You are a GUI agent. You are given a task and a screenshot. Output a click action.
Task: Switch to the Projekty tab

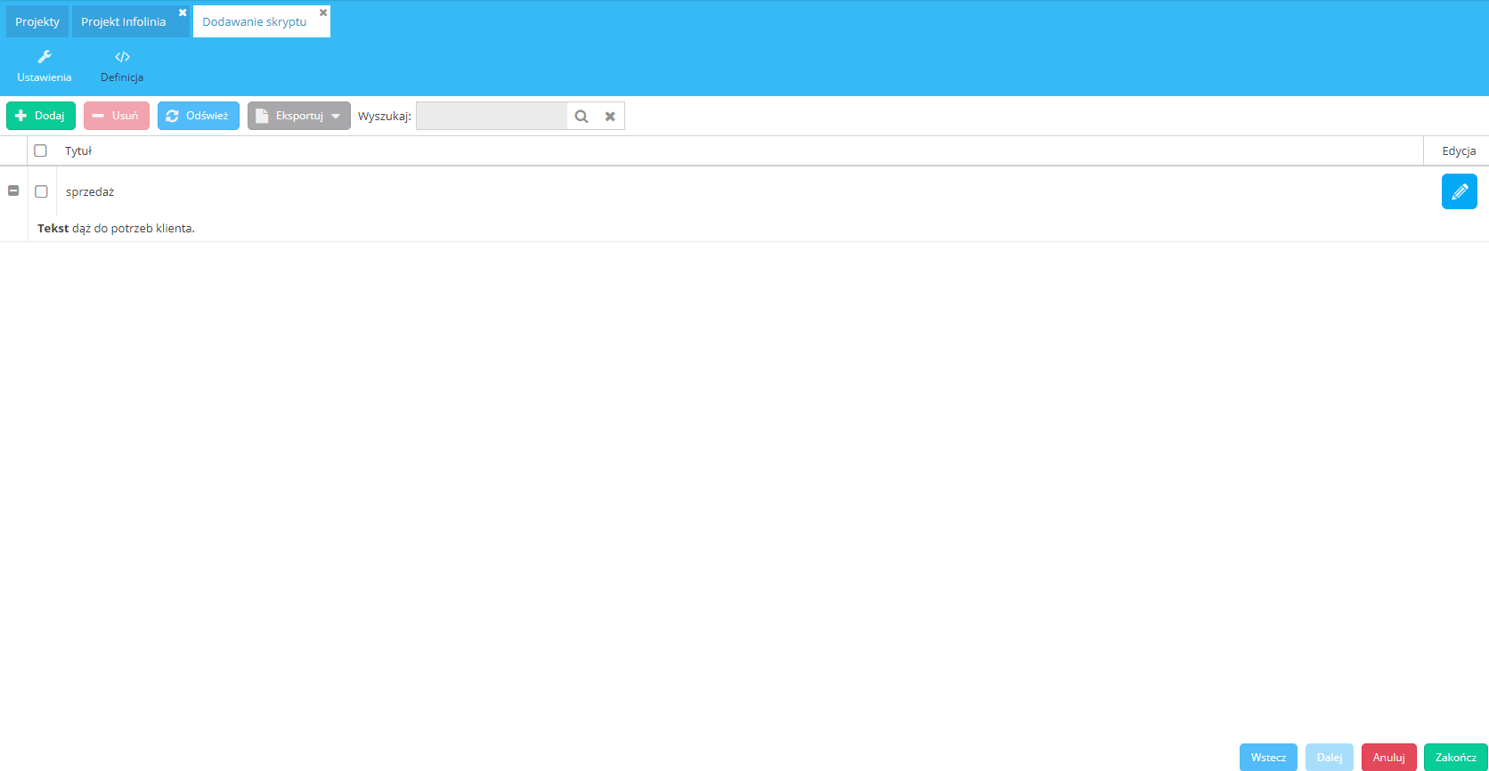(37, 21)
